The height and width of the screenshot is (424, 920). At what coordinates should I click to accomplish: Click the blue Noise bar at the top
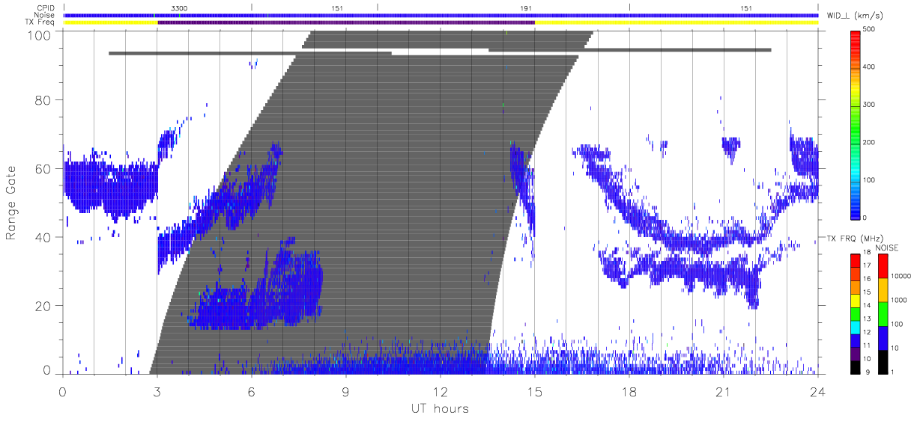click(441, 15)
